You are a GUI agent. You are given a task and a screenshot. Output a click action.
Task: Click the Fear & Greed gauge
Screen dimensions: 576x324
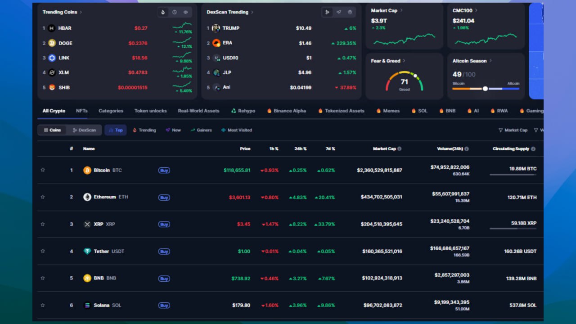[405, 80]
